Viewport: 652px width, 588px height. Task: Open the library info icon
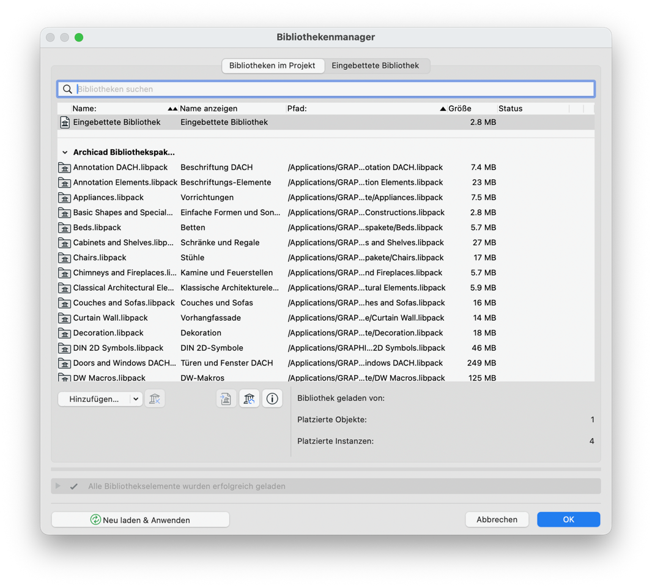point(272,398)
